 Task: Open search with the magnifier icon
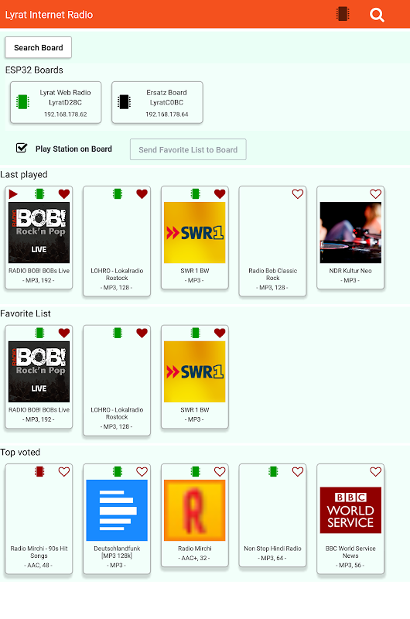coord(377,15)
